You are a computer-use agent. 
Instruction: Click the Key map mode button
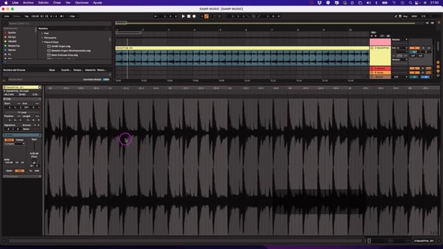(x=406, y=17)
